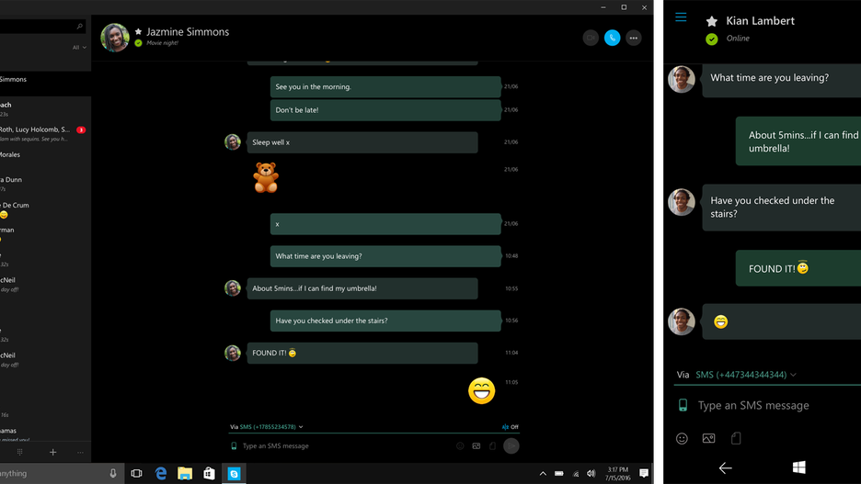861x484 pixels.
Task: Go back using the phone back arrow
Action: point(726,467)
